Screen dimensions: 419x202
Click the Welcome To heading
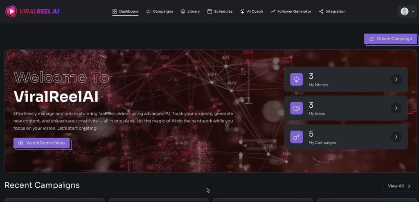click(61, 78)
